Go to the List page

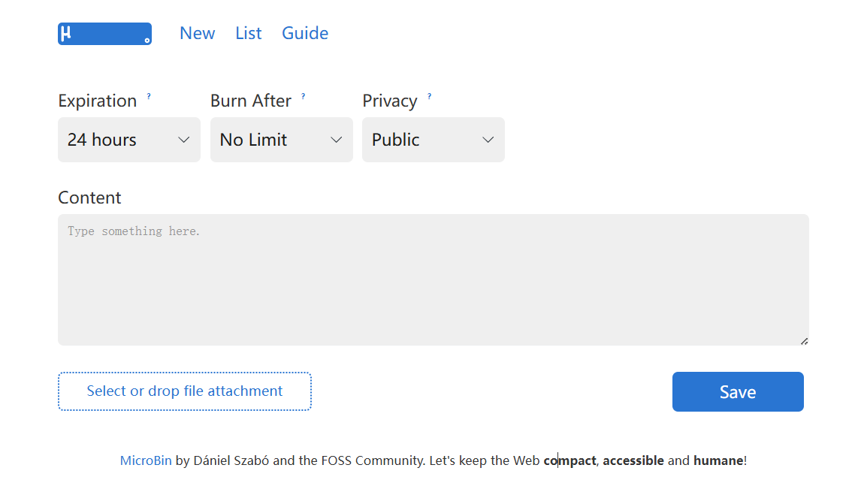point(248,33)
